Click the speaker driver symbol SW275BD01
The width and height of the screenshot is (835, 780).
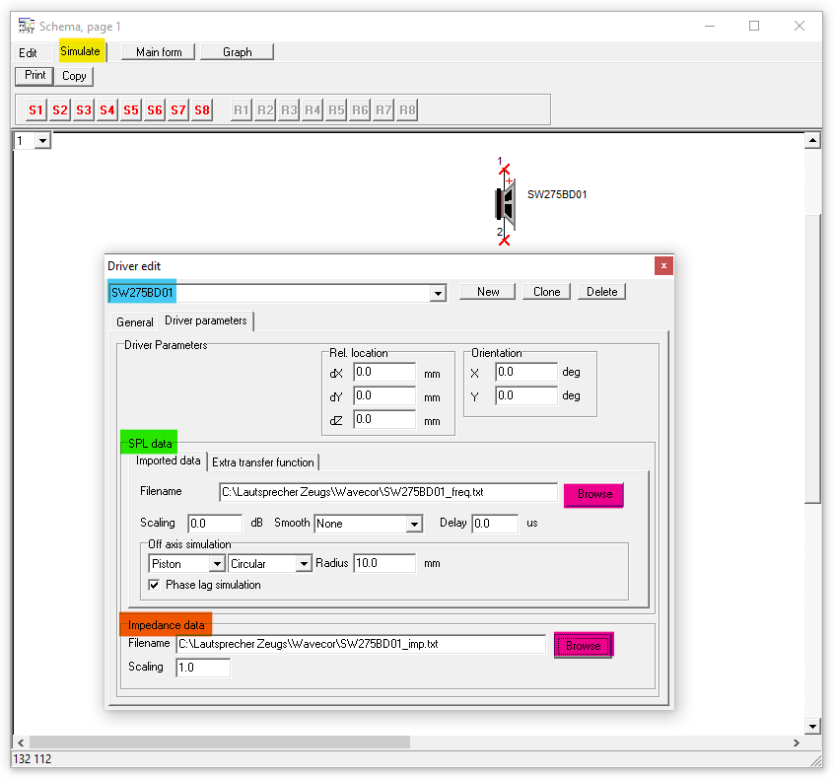coord(505,202)
